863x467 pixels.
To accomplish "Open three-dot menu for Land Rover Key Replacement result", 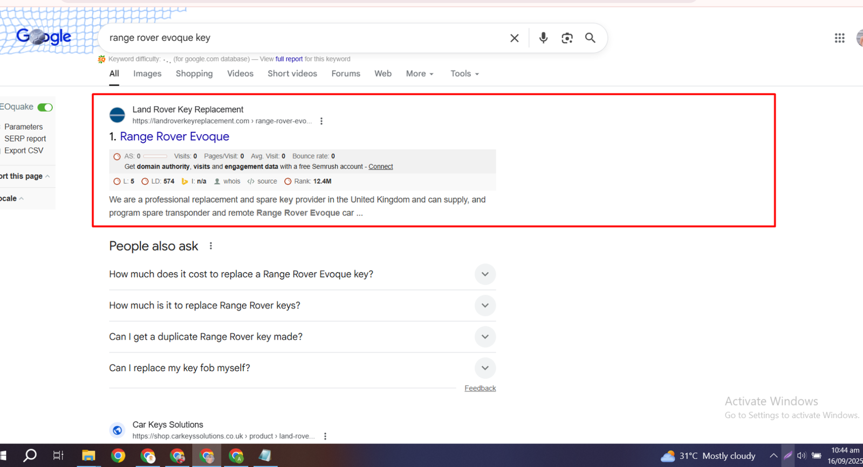I will click(321, 121).
